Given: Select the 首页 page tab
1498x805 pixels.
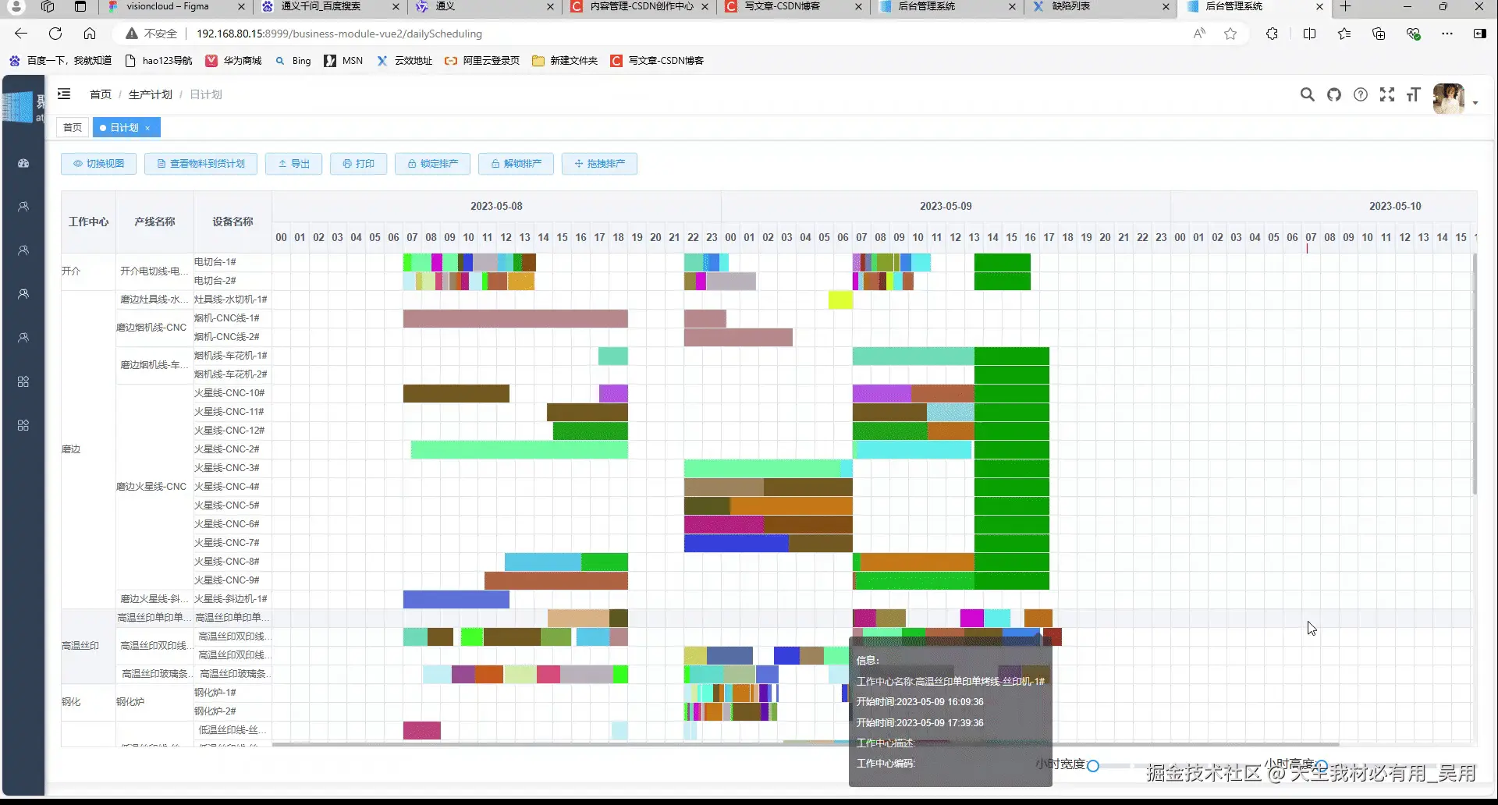Looking at the screenshot, I should 73,127.
